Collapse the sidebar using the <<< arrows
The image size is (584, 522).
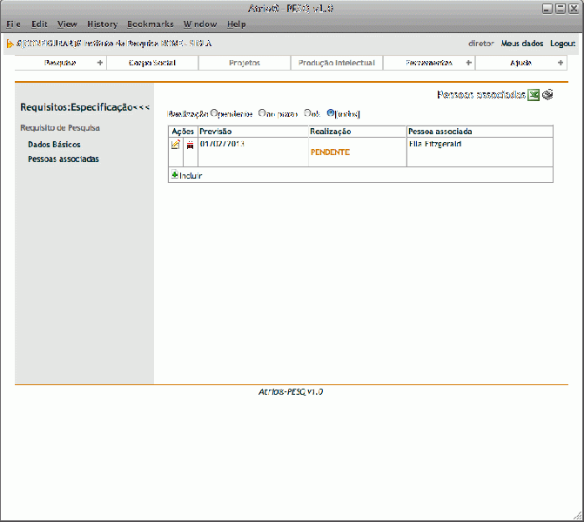pos(141,107)
